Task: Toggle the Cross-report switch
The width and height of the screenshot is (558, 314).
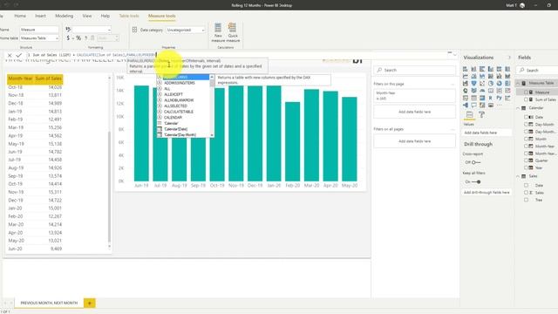Action: click(476, 162)
